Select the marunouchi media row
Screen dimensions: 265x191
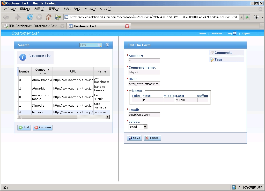(63, 97)
